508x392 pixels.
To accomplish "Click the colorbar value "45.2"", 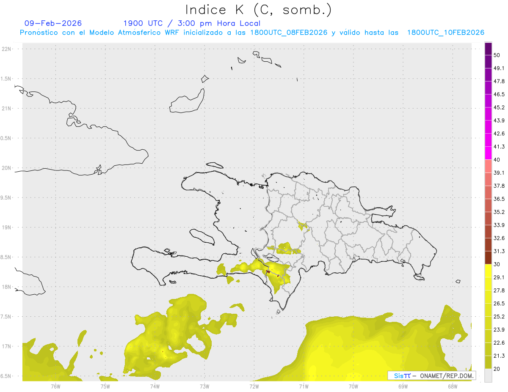I will click(499, 107).
